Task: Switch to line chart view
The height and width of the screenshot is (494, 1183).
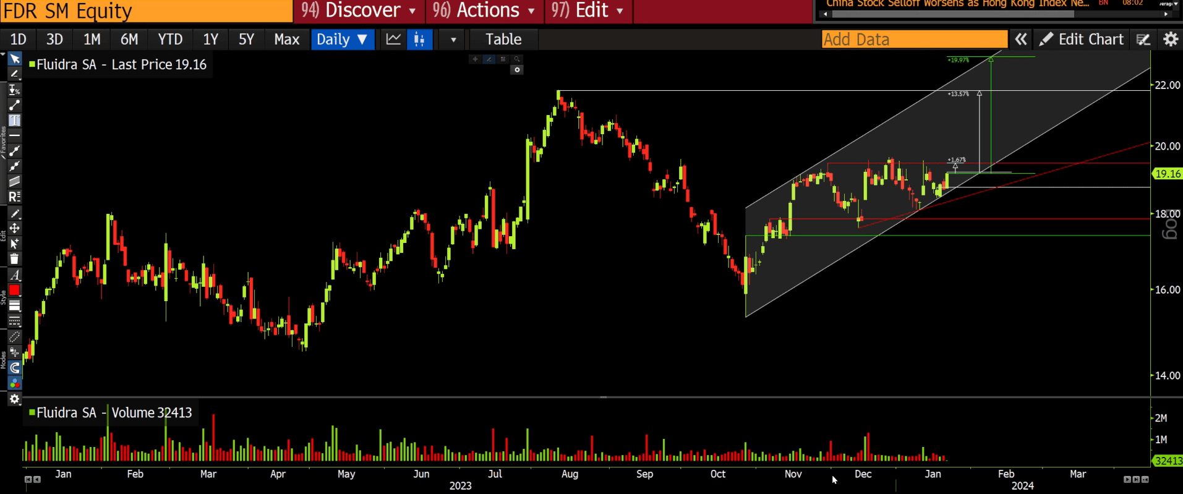Action: tap(393, 40)
